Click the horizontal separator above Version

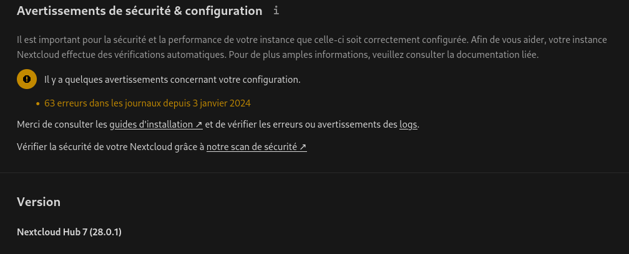pos(314,173)
